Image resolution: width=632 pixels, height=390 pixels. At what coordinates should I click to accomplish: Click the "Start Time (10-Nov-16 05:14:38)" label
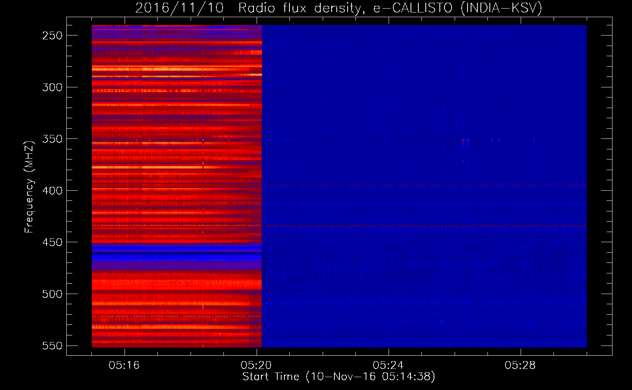pos(339,377)
